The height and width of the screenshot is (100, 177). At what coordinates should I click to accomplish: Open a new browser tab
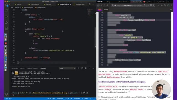point(168,2)
